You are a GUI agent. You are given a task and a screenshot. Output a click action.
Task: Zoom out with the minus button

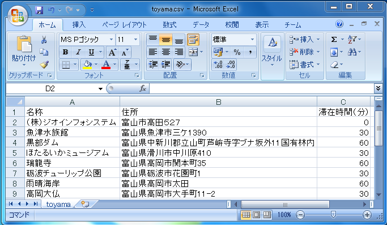[300, 215]
